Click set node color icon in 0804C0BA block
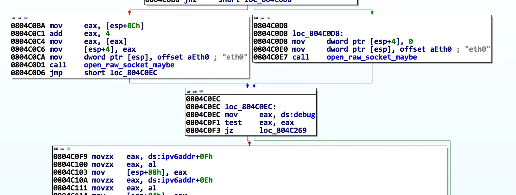 coord(13,18)
